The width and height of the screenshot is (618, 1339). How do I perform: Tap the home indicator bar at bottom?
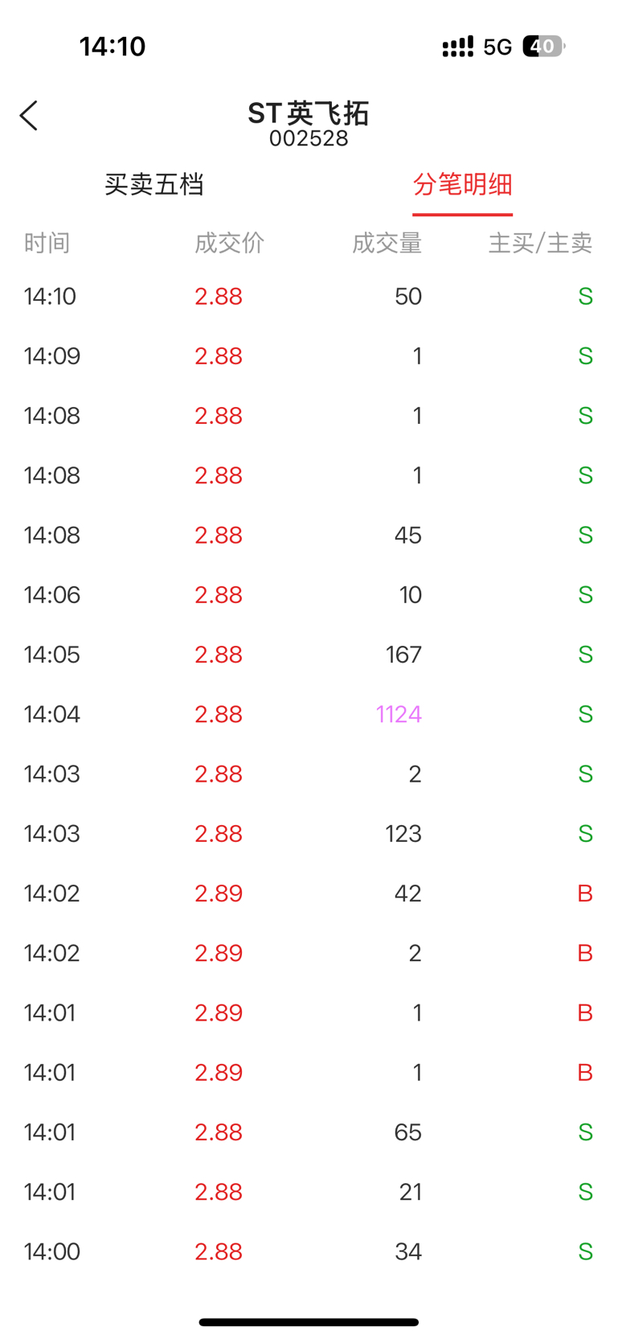point(309,1322)
